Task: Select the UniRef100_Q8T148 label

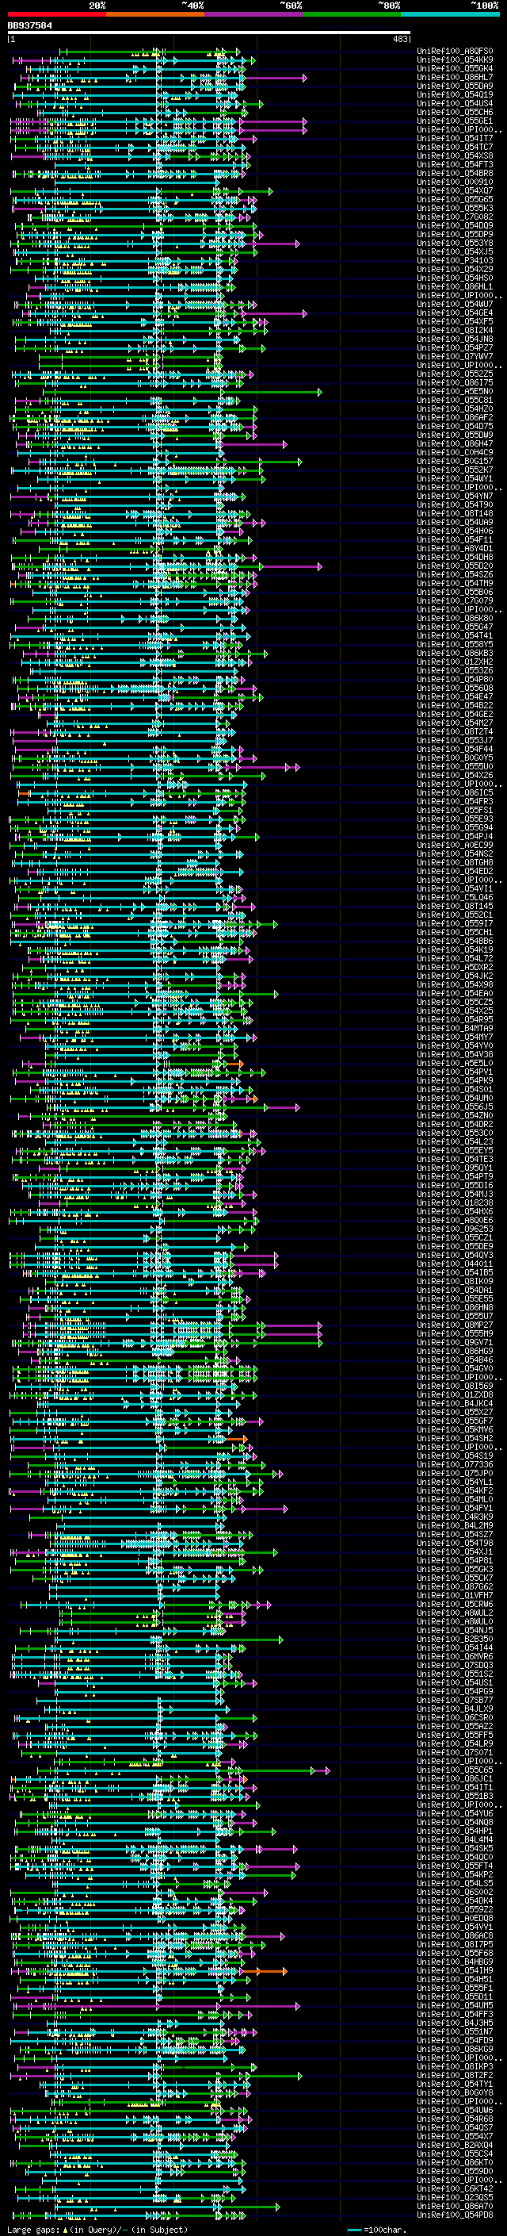Action: pyautogui.click(x=454, y=514)
